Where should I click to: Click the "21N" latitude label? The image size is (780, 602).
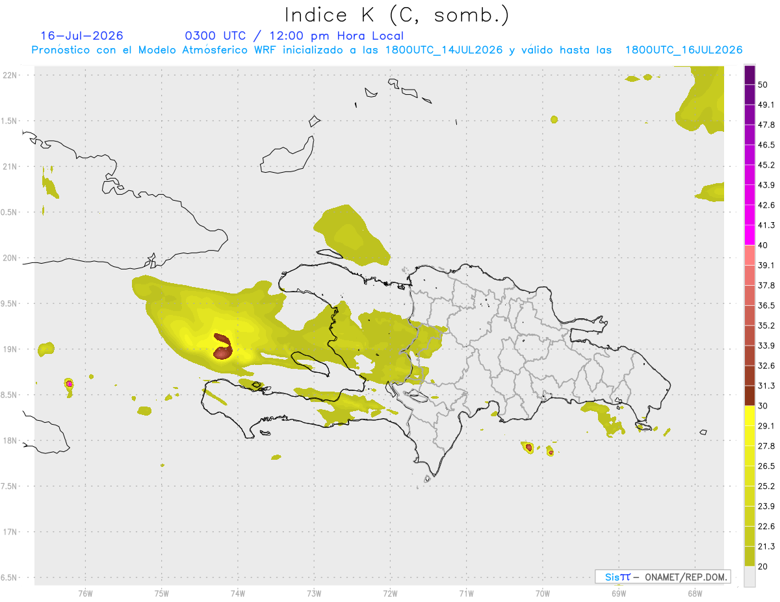10,166
